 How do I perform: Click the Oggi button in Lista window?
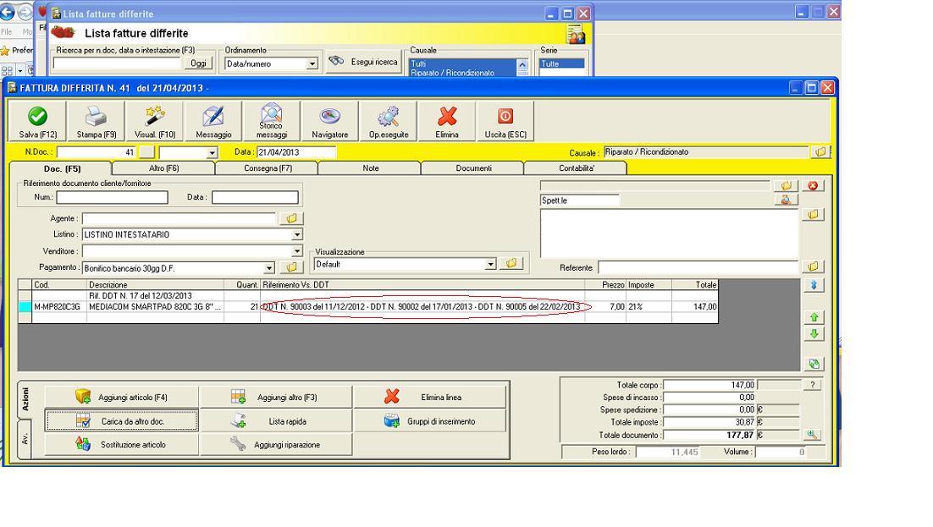pyautogui.click(x=198, y=63)
